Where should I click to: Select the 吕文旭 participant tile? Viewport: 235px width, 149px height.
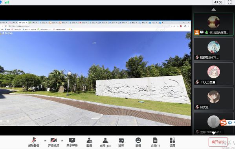coord(214,99)
